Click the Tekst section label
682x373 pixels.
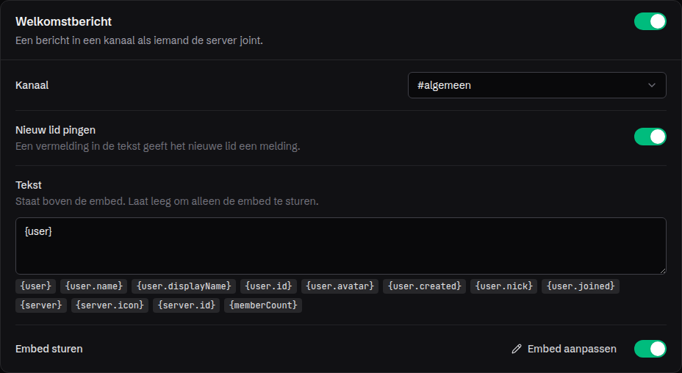[x=28, y=185]
